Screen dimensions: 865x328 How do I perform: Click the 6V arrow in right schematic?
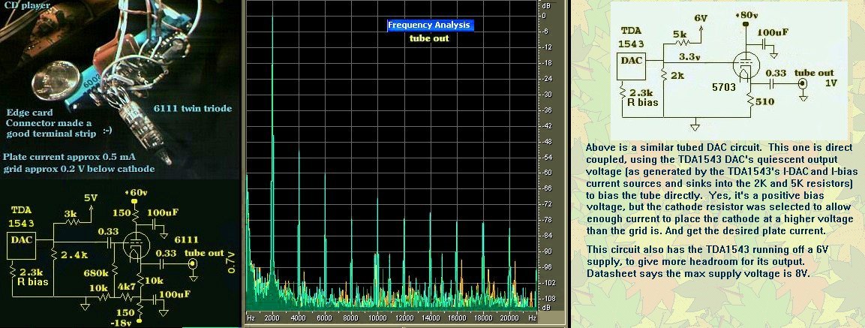click(x=701, y=31)
